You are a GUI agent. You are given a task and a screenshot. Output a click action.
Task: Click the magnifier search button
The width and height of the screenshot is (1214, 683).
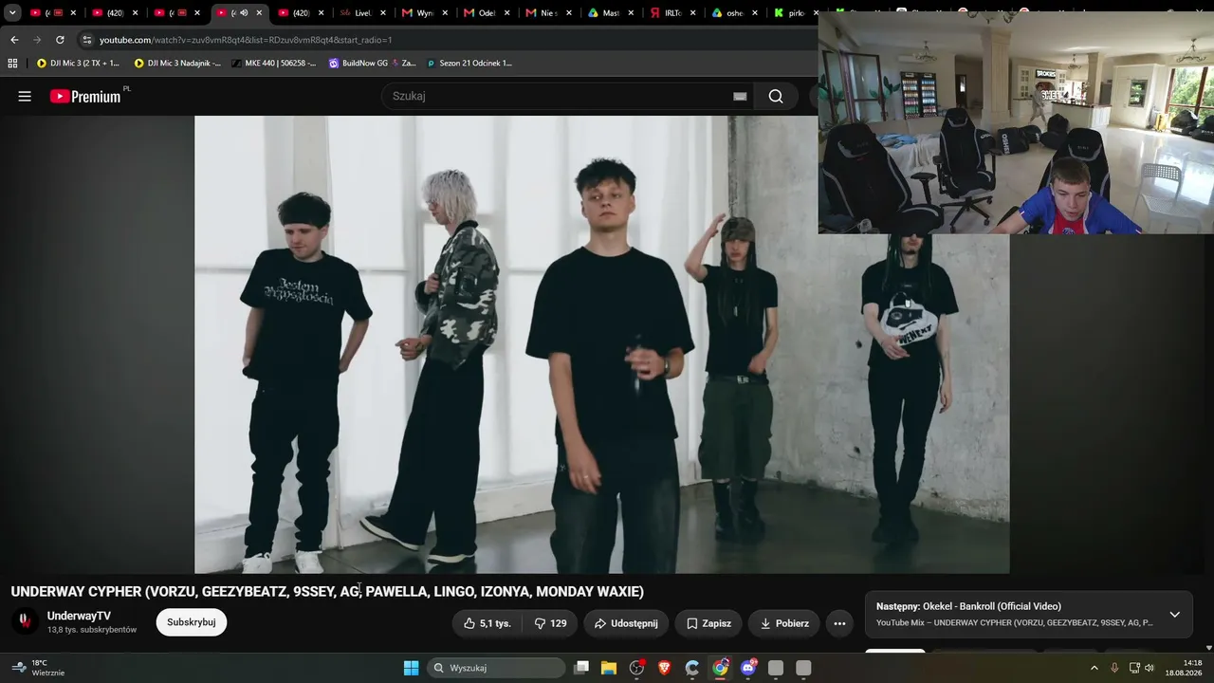[x=776, y=96]
